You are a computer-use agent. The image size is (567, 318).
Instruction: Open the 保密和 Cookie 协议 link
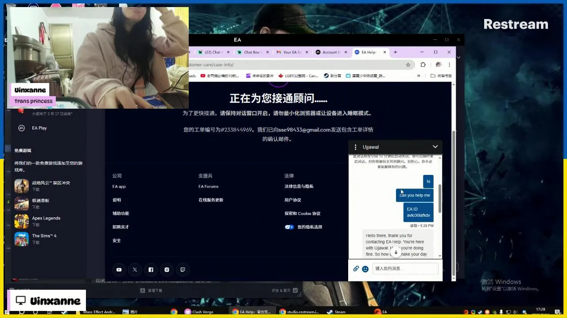click(303, 213)
